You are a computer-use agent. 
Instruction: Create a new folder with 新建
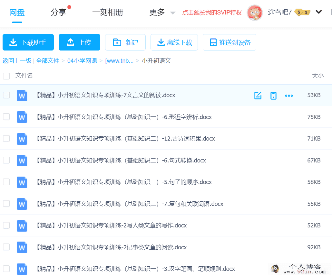[x=125, y=42]
